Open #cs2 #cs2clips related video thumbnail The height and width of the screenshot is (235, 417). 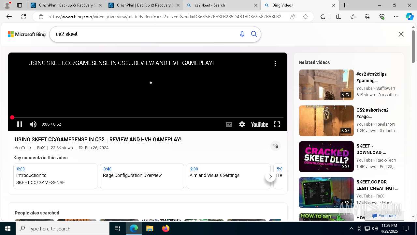pos(326,85)
